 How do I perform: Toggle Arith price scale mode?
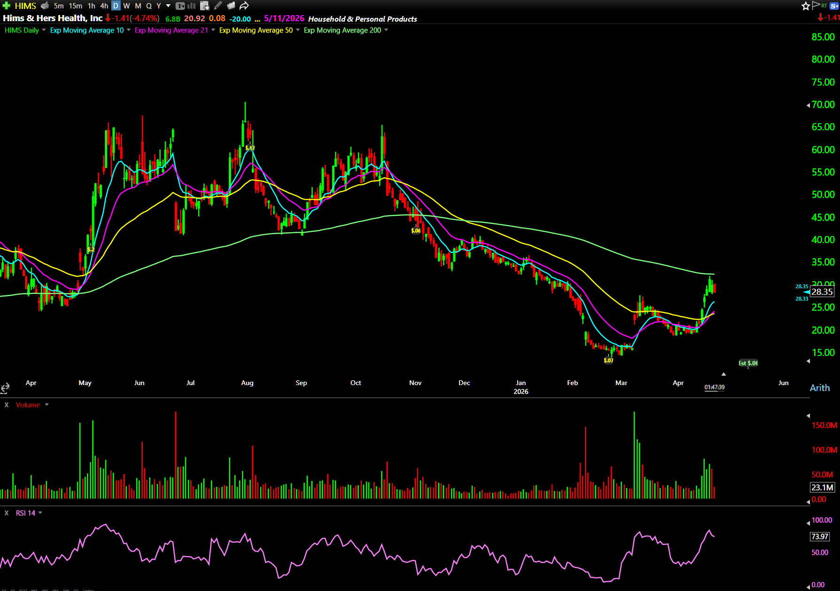click(819, 388)
